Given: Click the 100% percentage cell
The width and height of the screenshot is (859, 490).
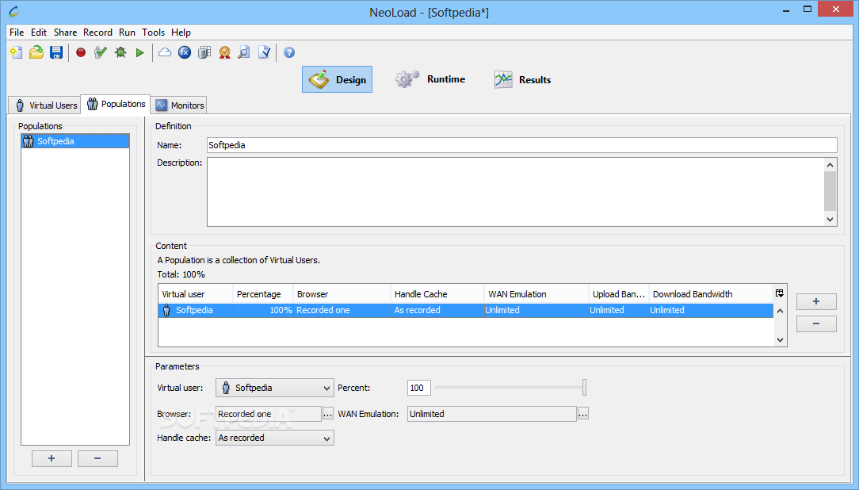Looking at the screenshot, I should 264,310.
